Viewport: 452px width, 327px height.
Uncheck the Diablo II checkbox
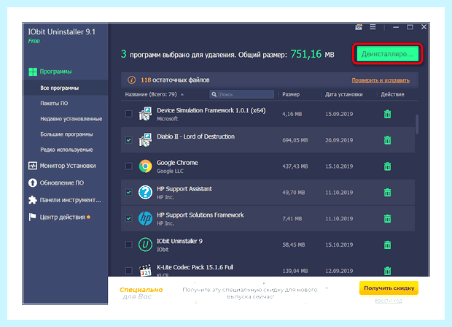click(x=128, y=140)
